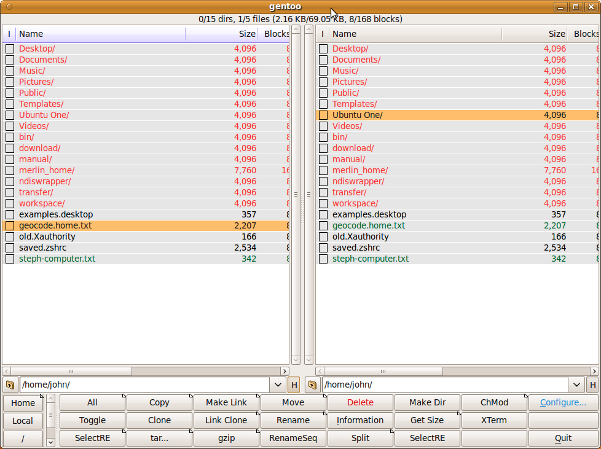Click the box next to Desktop/ in left pane
601x449 pixels.
pos(10,49)
